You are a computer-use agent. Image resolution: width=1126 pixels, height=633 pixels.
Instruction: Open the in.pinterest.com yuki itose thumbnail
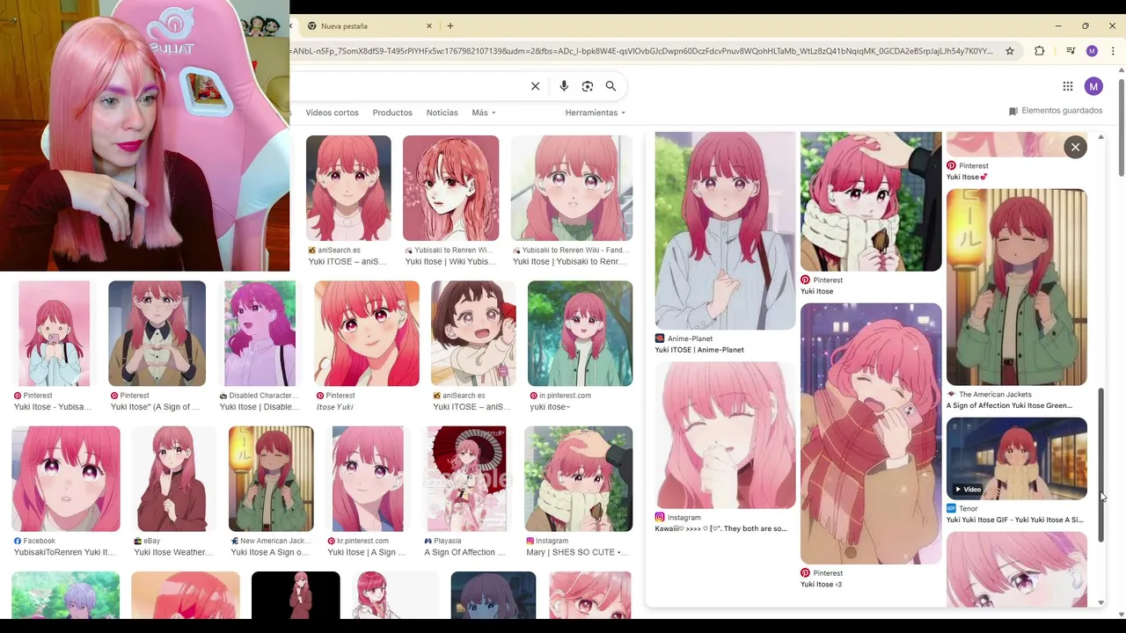click(x=580, y=333)
